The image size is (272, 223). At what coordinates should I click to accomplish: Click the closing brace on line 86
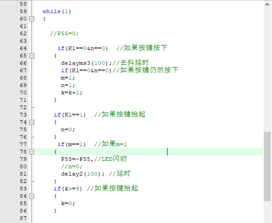pyautogui.click(x=55, y=211)
